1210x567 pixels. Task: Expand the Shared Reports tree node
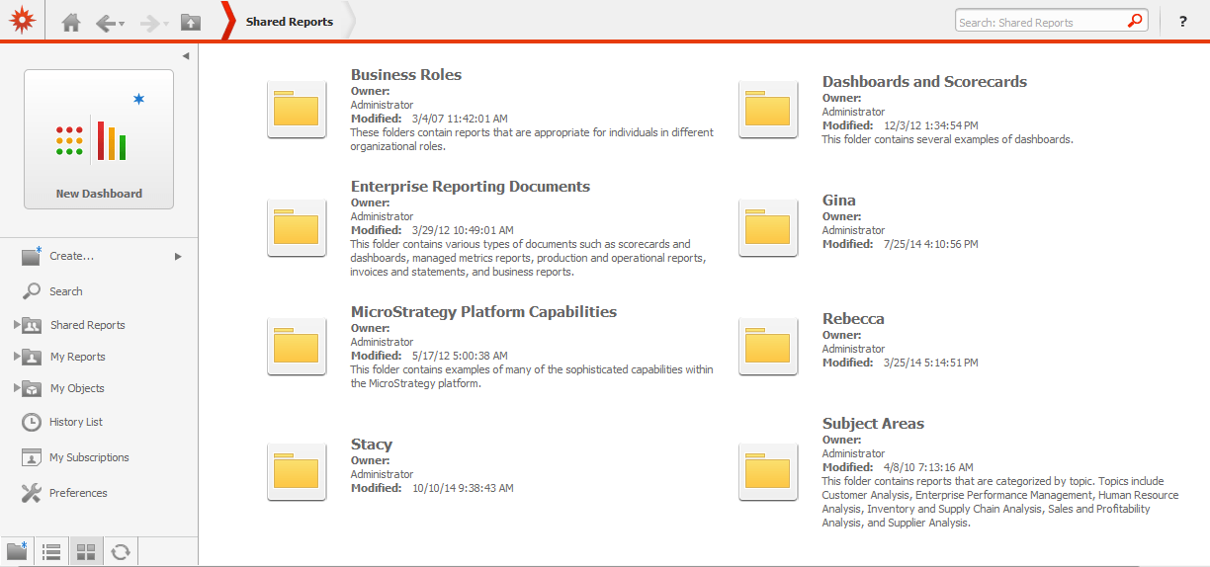click(17, 324)
